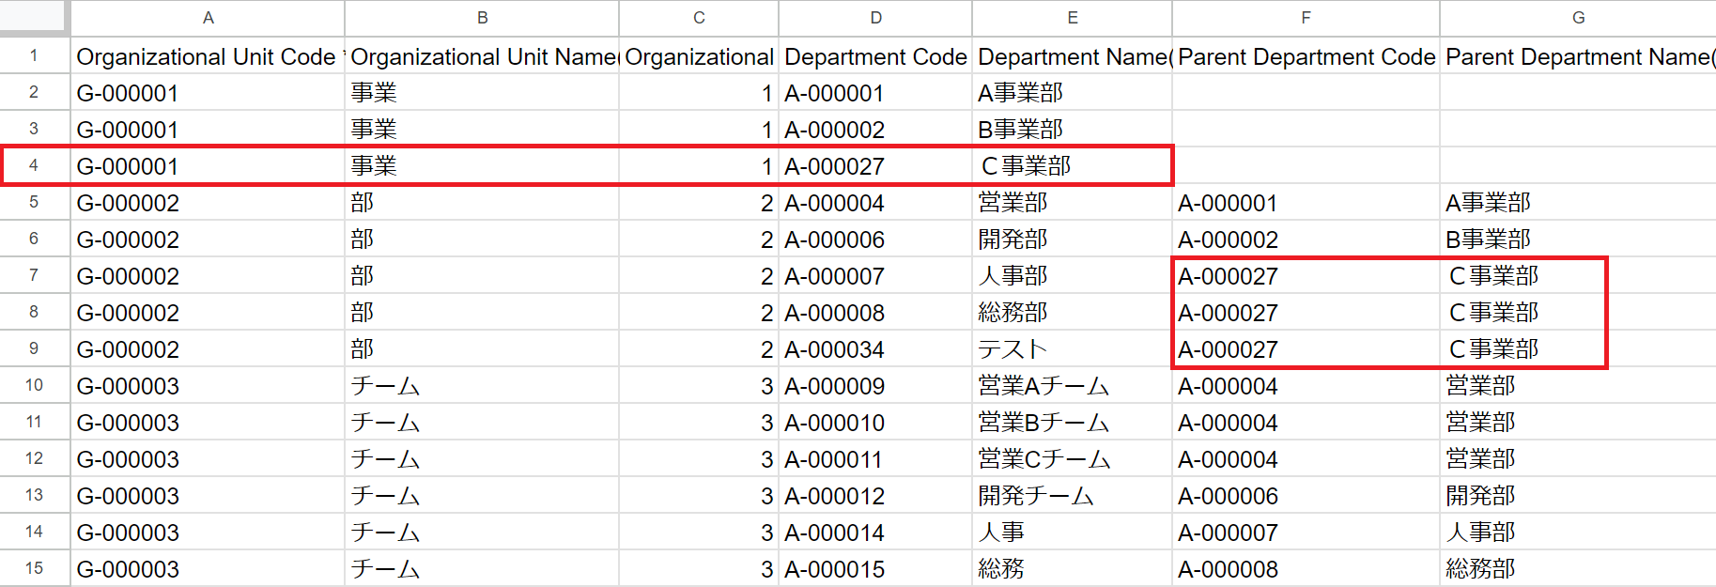
Task: Select column G header
Action: (x=1578, y=18)
